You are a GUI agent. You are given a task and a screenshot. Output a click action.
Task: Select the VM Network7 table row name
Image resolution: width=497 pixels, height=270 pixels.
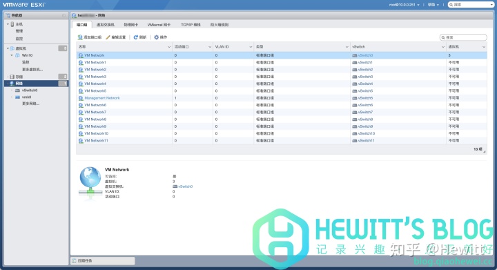coord(95,112)
